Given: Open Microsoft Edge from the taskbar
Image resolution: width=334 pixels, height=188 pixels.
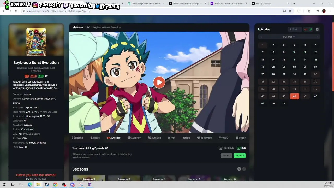Looking at the screenshot, I should coord(30,185).
